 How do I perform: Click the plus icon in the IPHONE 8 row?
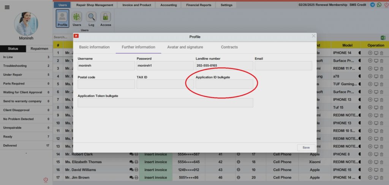click(370, 154)
